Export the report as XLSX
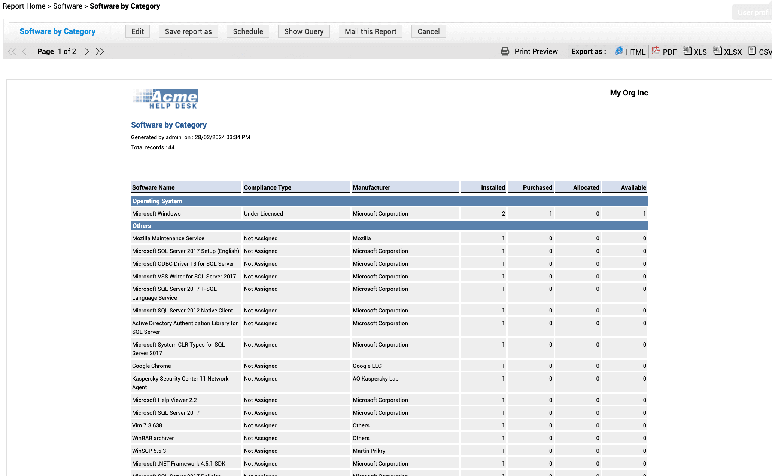The width and height of the screenshot is (772, 476). pos(717,51)
